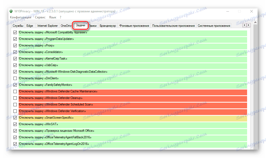Viewport: 266px width, 158px height.
Task: Toggle the WinSAT task checkbox
Action: click(x=15, y=124)
